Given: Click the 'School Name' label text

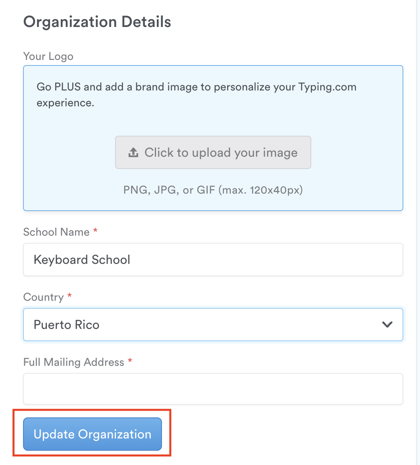Looking at the screenshot, I should [x=56, y=232].
